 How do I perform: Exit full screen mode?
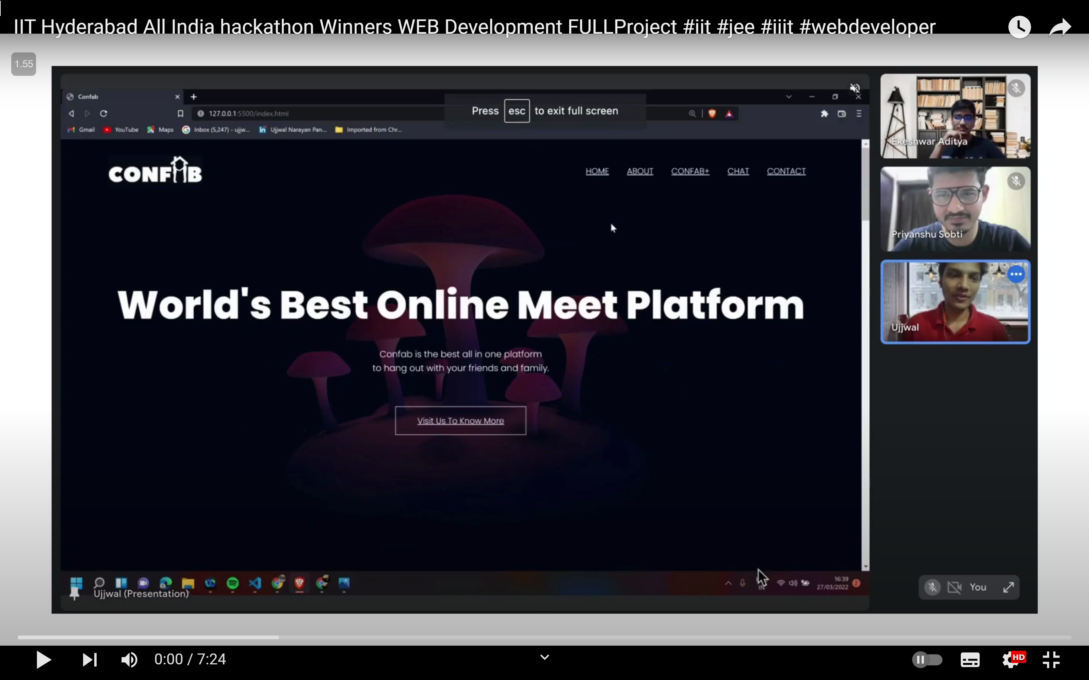tap(1052, 660)
